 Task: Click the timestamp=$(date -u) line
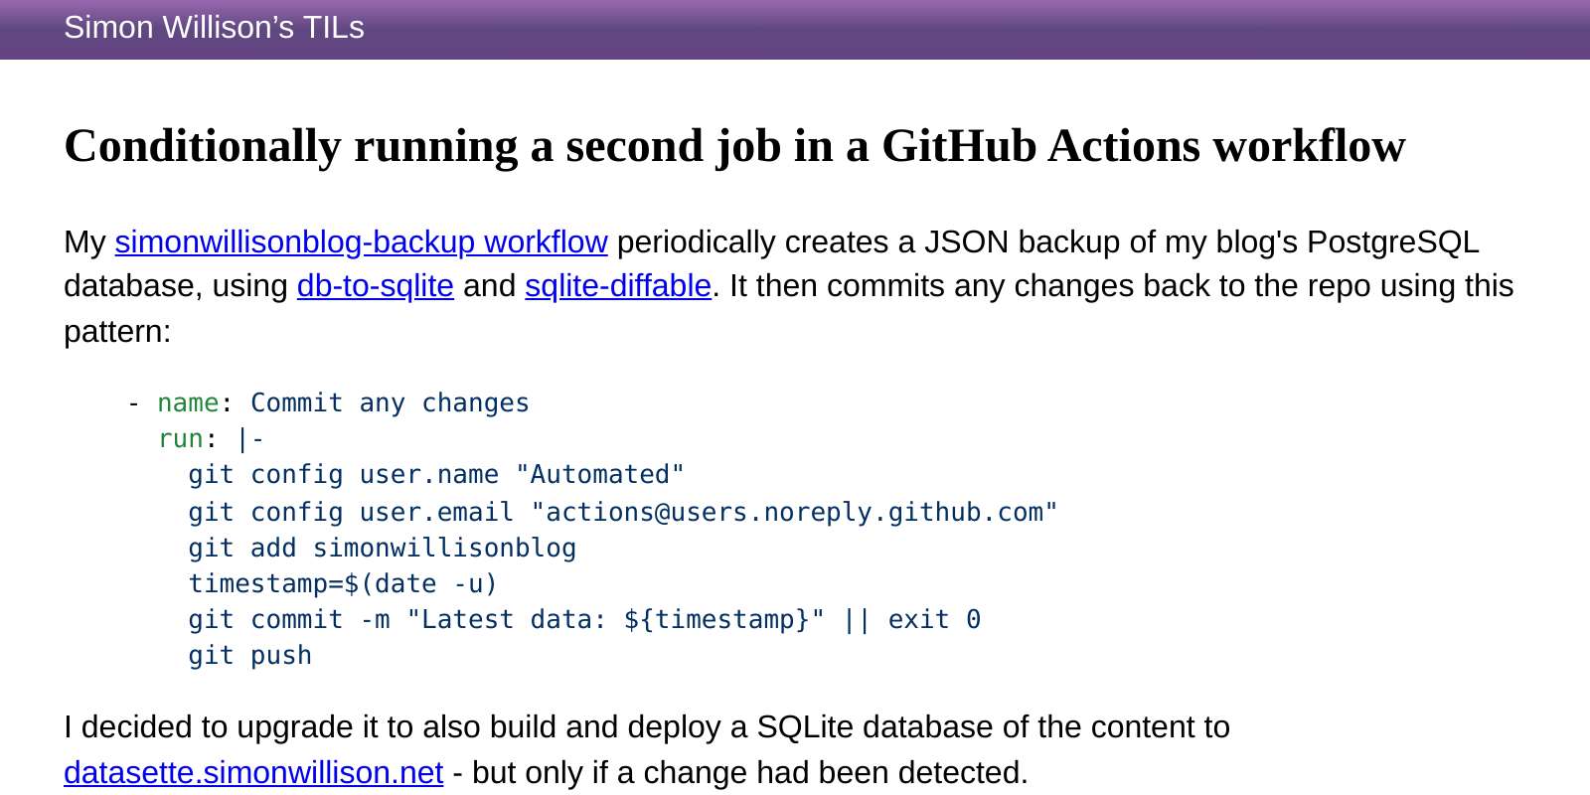click(x=343, y=583)
